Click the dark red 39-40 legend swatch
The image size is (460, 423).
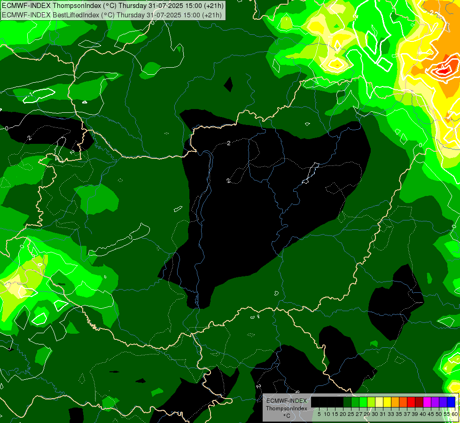click(419, 402)
